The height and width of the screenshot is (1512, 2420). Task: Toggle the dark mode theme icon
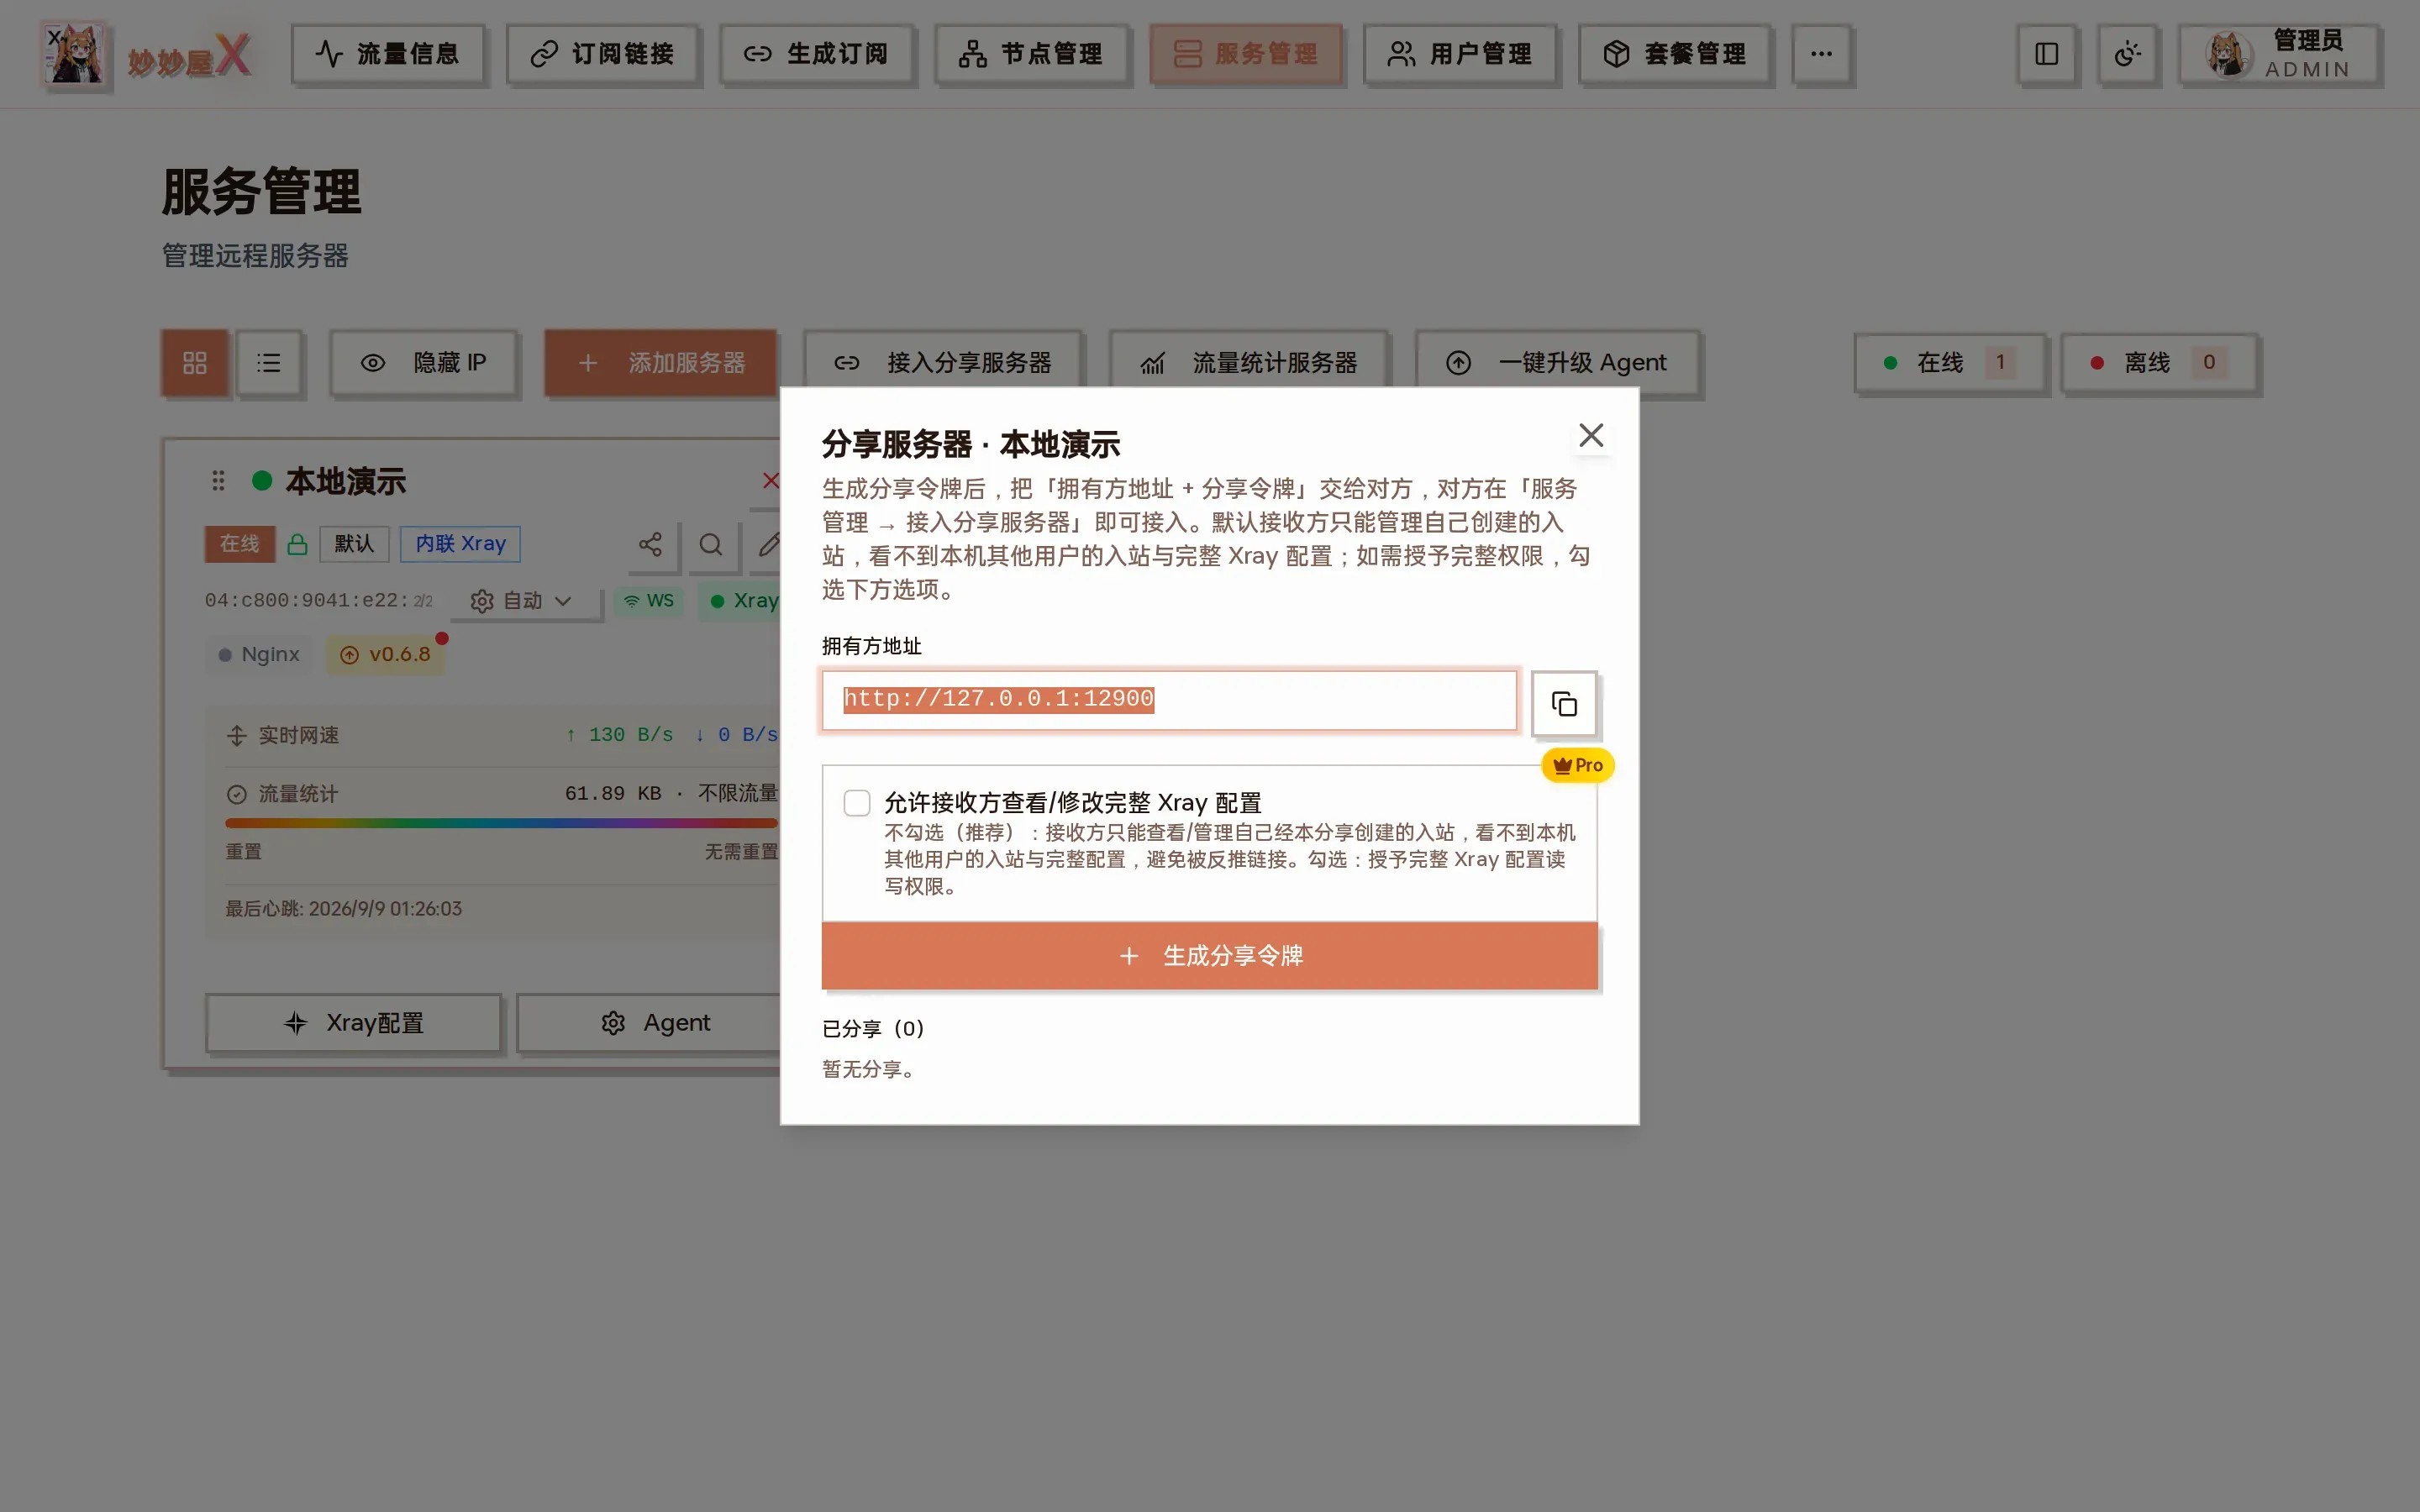tap(2128, 54)
